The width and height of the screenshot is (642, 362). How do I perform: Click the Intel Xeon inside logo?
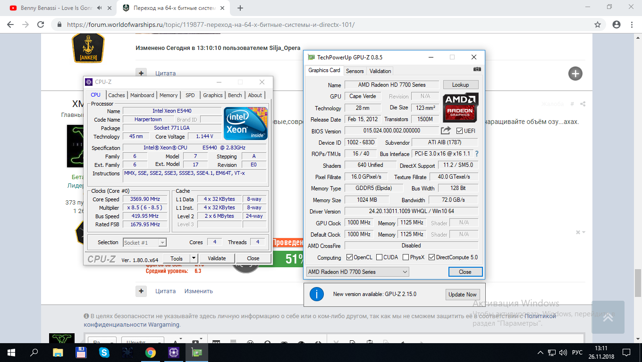click(245, 123)
